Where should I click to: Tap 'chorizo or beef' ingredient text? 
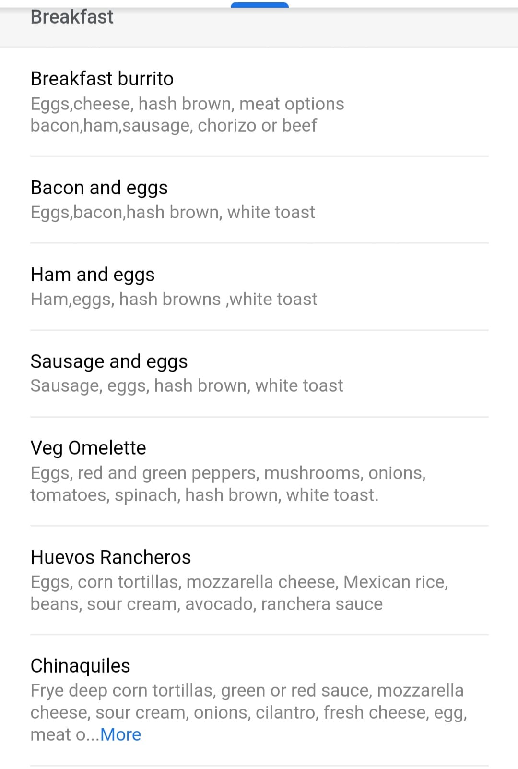point(257,126)
